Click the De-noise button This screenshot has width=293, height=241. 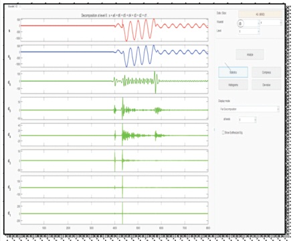[266, 85]
